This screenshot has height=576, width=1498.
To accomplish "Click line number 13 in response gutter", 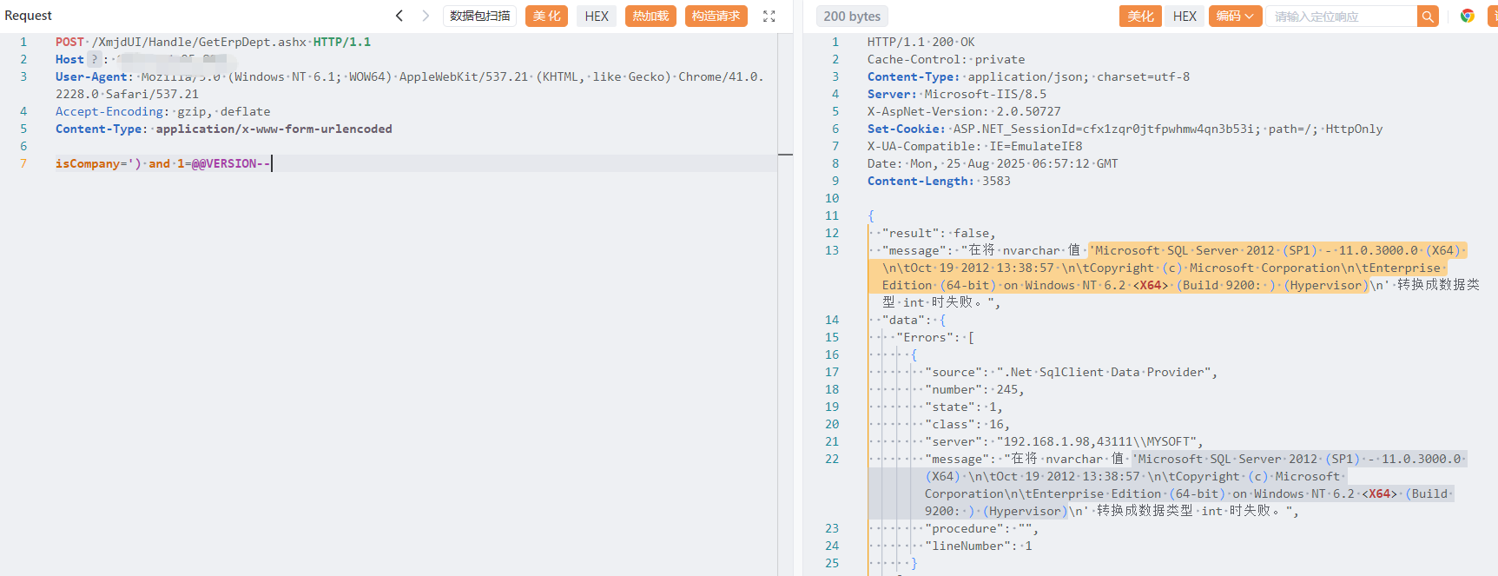I will tap(832, 250).
